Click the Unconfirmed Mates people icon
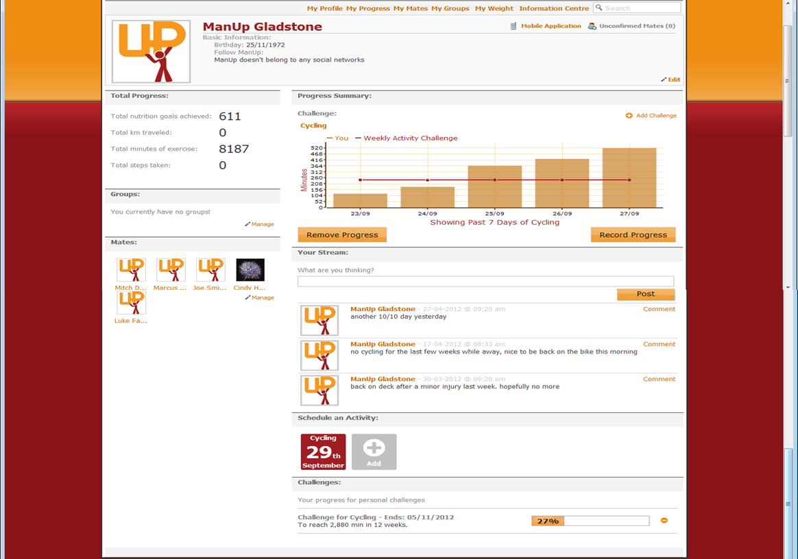The width and height of the screenshot is (798, 559). (x=592, y=26)
